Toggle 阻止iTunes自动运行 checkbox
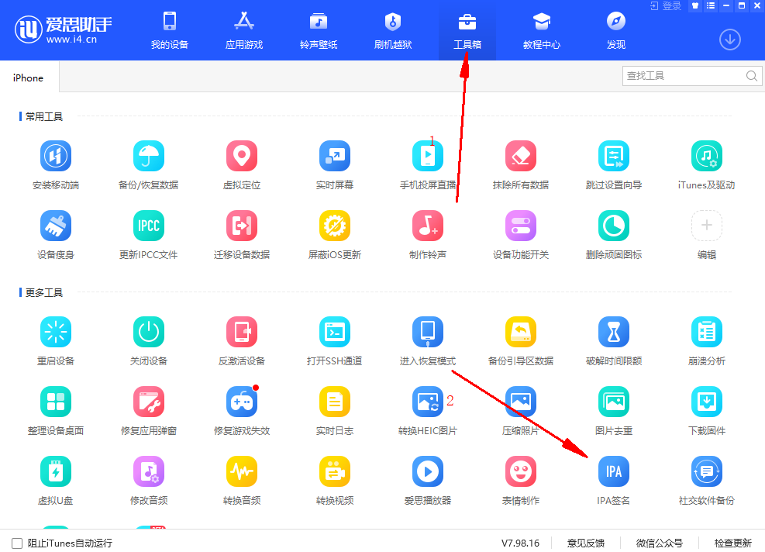This screenshot has width=765, height=552. pyautogui.click(x=17, y=543)
